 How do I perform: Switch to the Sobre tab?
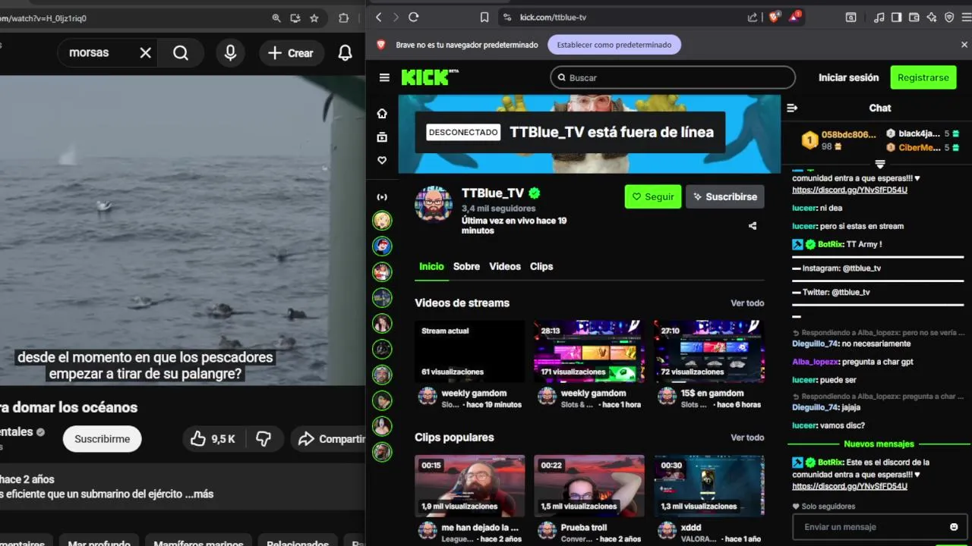point(466,266)
